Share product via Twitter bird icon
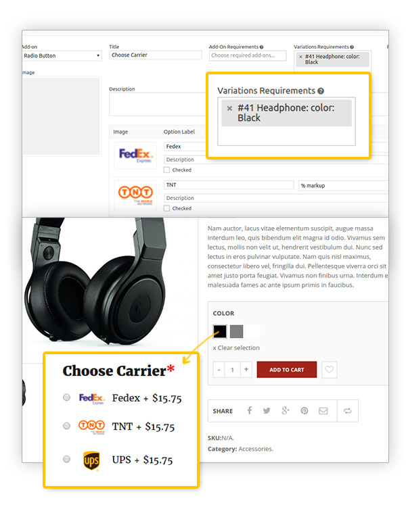The width and height of the screenshot is (406, 511). (x=267, y=411)
